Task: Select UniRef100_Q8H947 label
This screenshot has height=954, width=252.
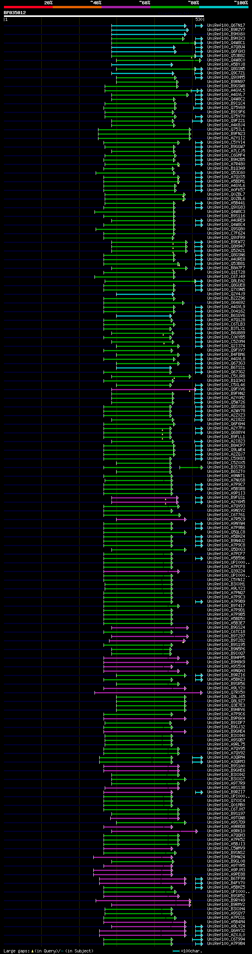Action: click(226, 246)
